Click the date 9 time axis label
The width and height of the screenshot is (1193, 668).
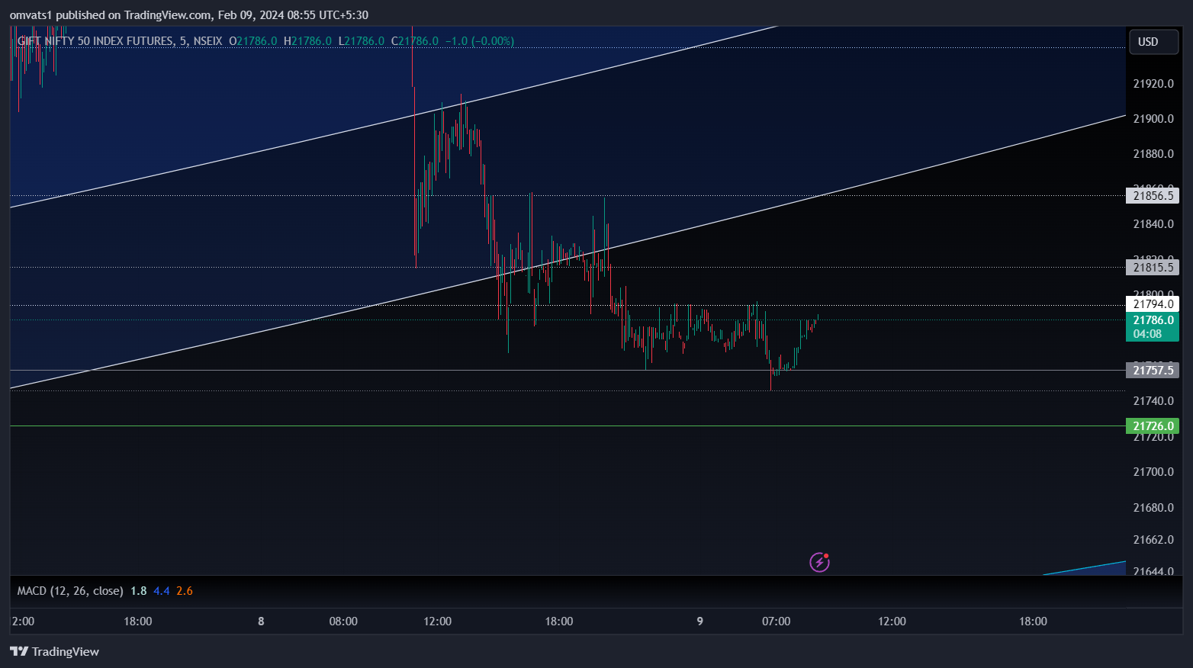[699, 621]
